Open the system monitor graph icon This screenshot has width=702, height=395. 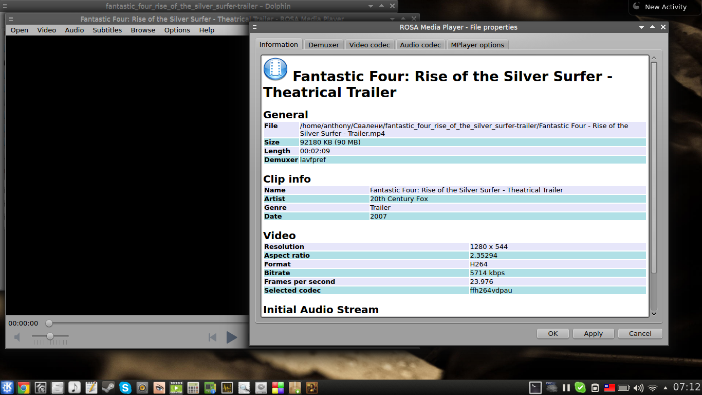[x=227, y=387]
